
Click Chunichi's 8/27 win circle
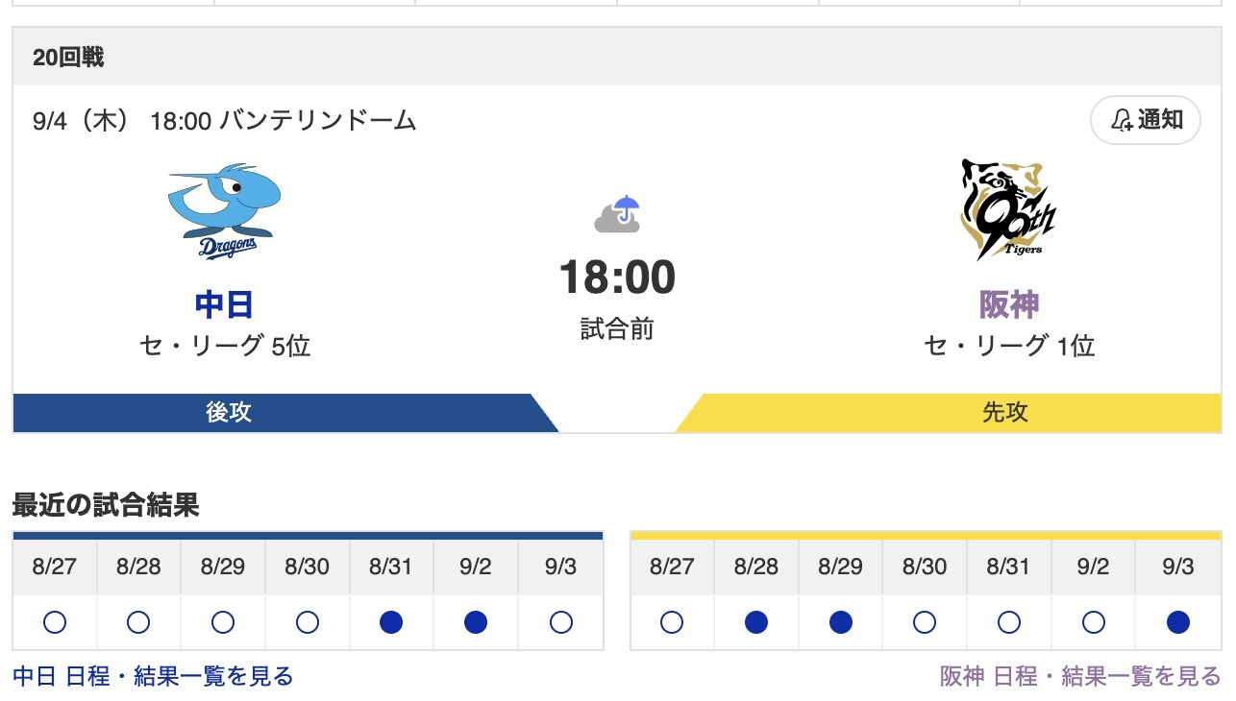tap(55, 623)
